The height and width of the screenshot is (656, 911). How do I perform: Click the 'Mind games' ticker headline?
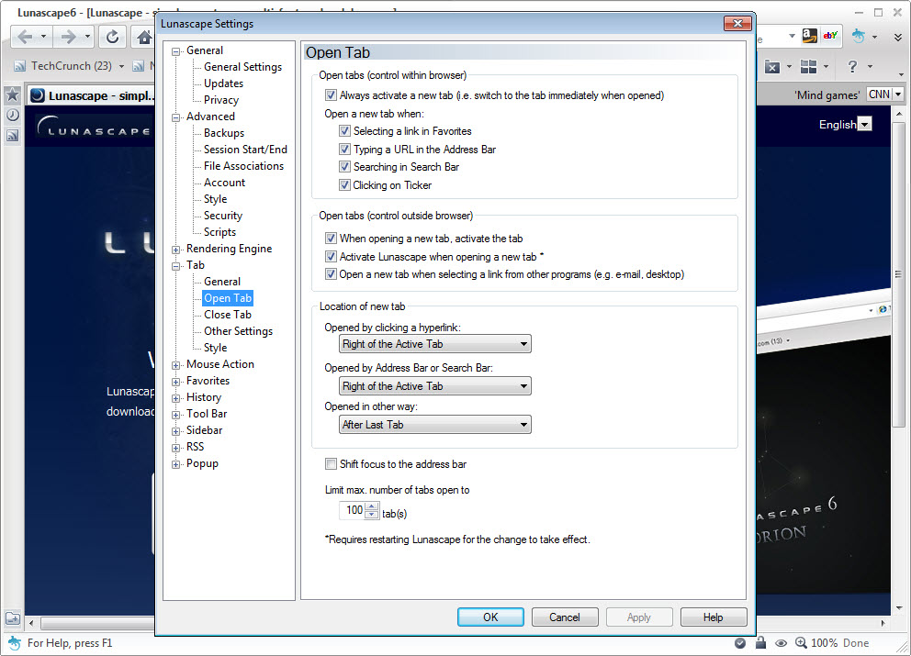pos(827,95)
